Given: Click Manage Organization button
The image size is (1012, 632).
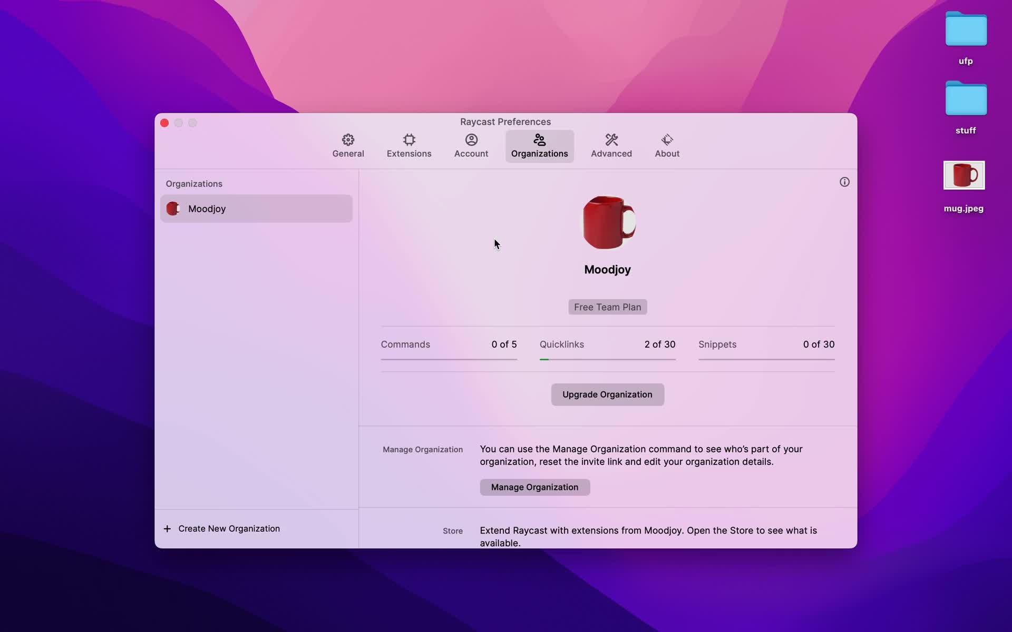Looking at the screenshot, I should click(x=535, y=487).
